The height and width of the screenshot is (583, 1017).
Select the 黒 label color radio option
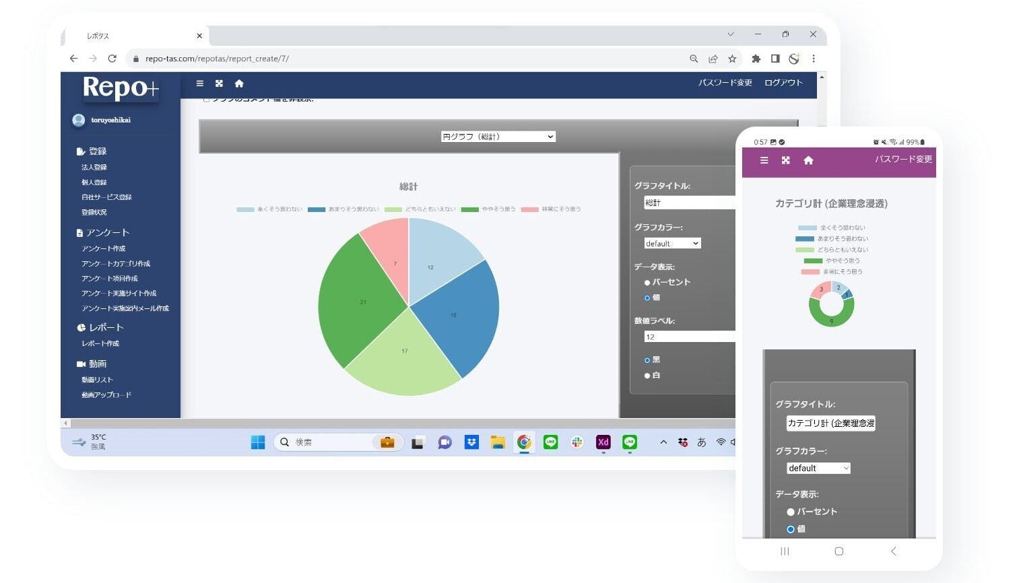pos(647,360)
